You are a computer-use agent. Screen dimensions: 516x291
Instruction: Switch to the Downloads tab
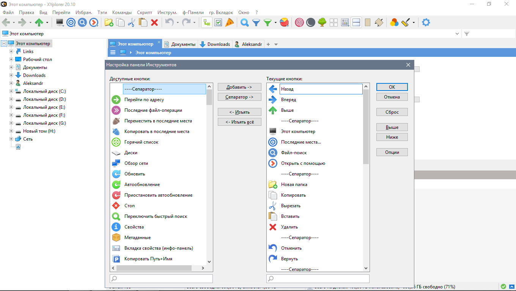tap(215, 44)
